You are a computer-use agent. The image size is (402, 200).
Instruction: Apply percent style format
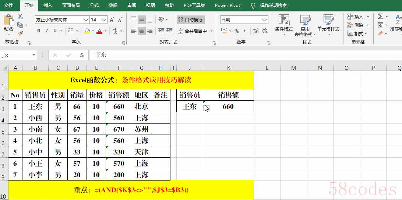237,31
